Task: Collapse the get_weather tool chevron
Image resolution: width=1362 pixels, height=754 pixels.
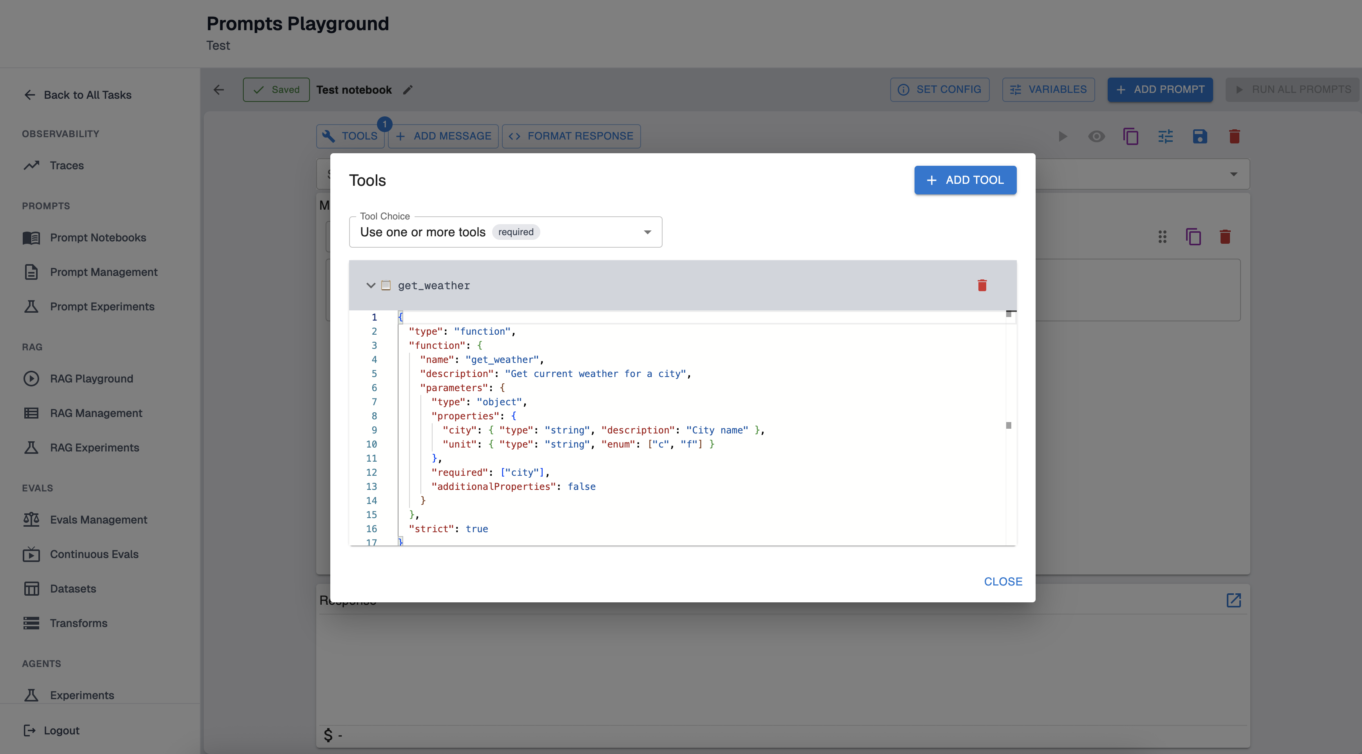Action: [x=371, y=286]
